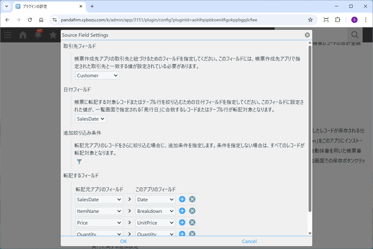This screenshot has height=249, width=373.
Task: Add a row after the SalesDate mapping
Action: 182,199
